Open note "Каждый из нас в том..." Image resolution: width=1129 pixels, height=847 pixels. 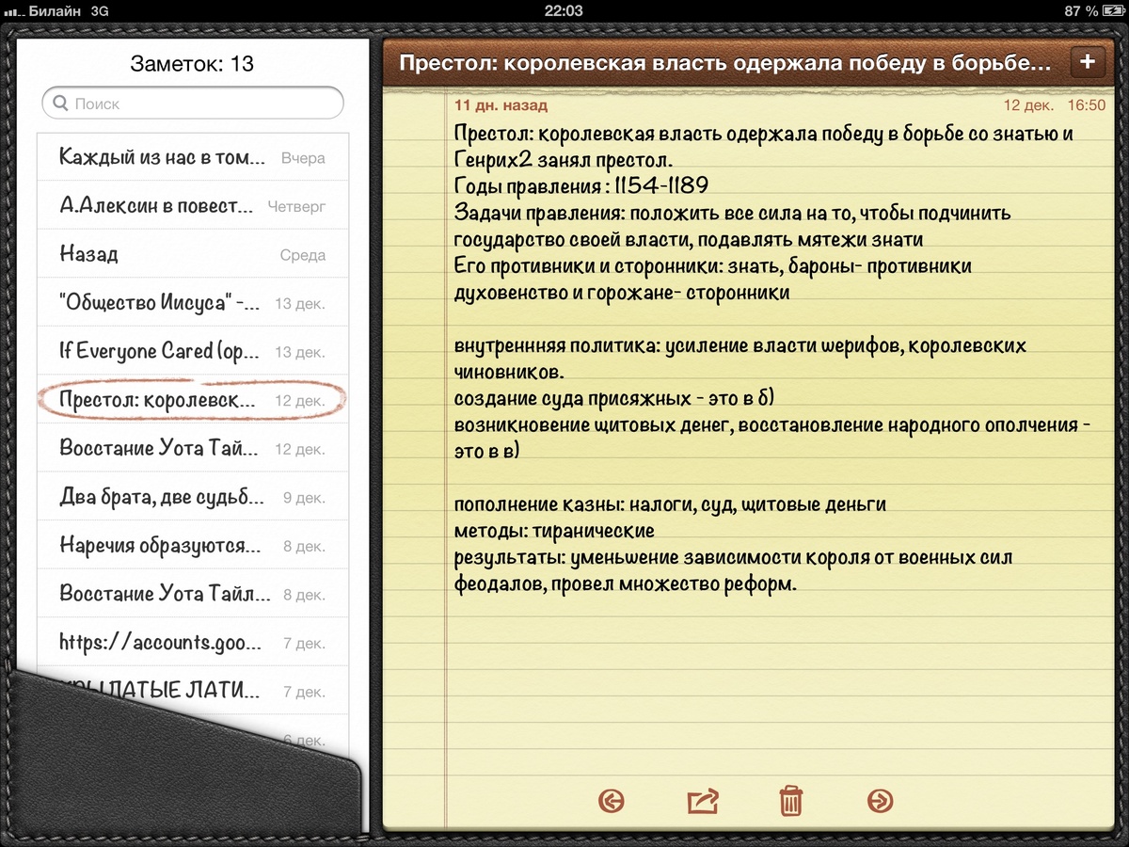coord(193,158)
